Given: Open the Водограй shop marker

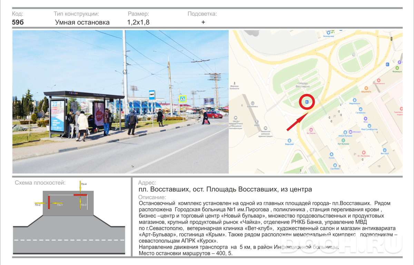Looking at the screenshot, I should pos(289,141).
